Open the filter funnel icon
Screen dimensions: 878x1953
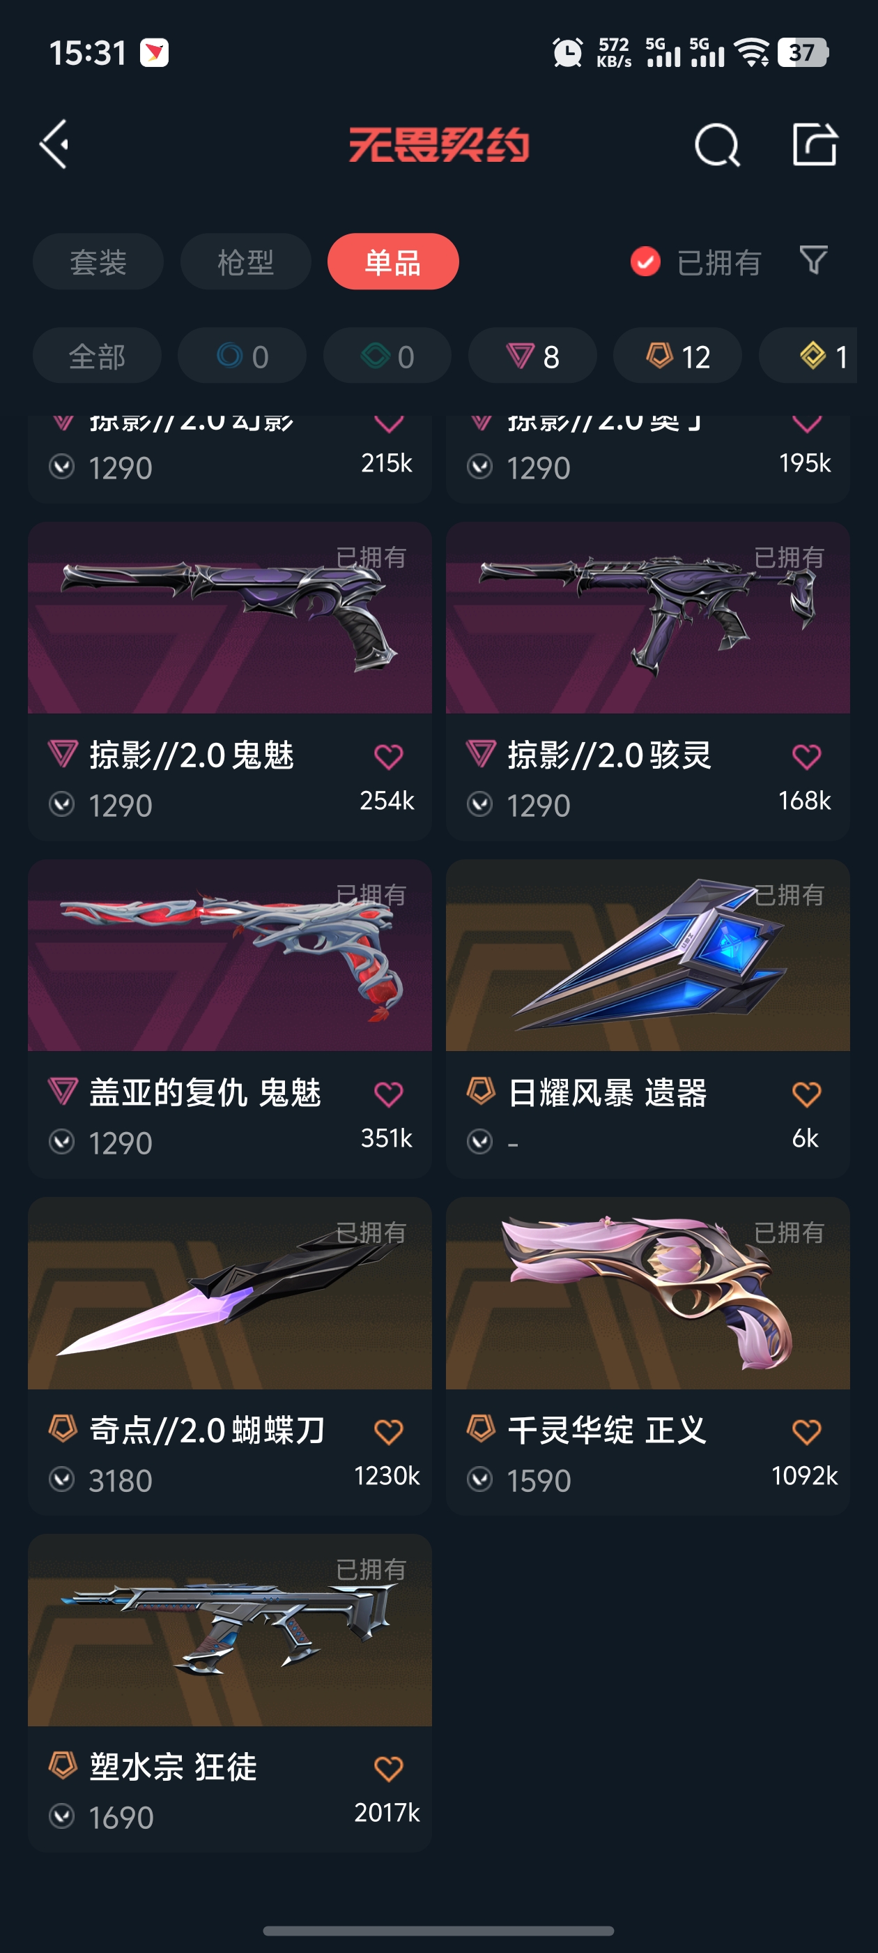click(814, 261)
